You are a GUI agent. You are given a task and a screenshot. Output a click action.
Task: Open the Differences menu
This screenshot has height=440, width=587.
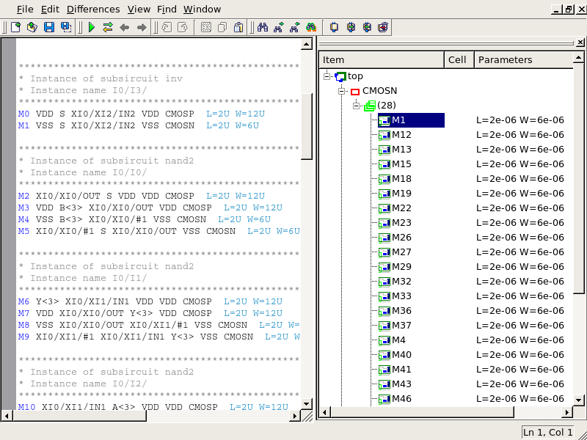[x=93, y=9]
